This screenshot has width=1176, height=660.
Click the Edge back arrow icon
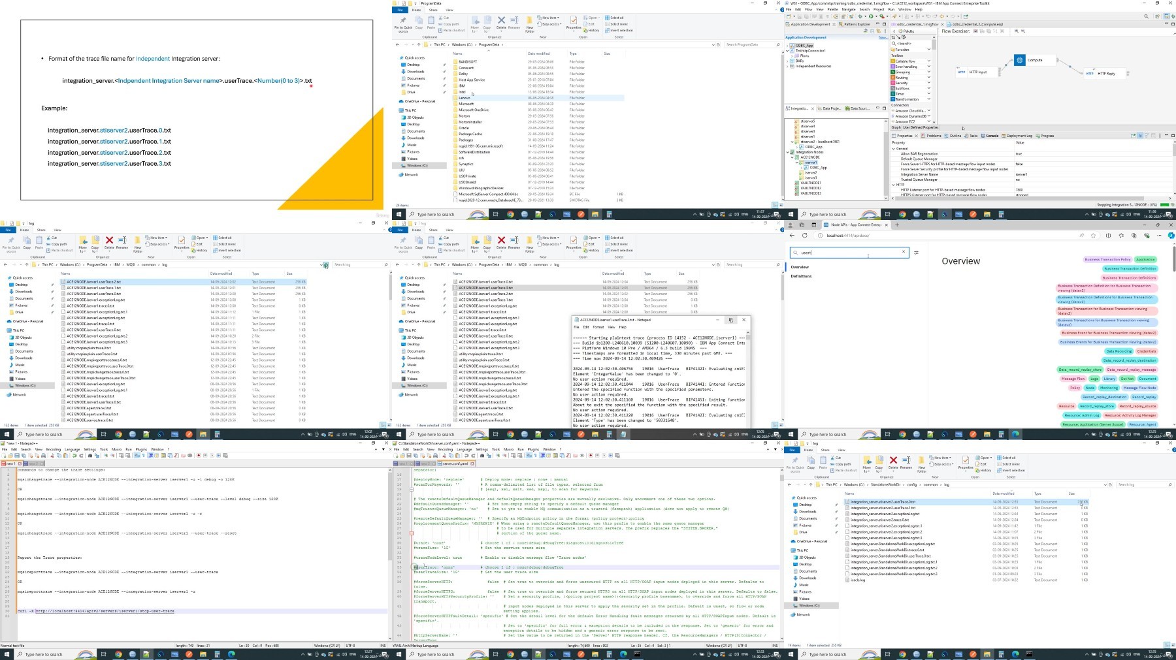[792, 235]
